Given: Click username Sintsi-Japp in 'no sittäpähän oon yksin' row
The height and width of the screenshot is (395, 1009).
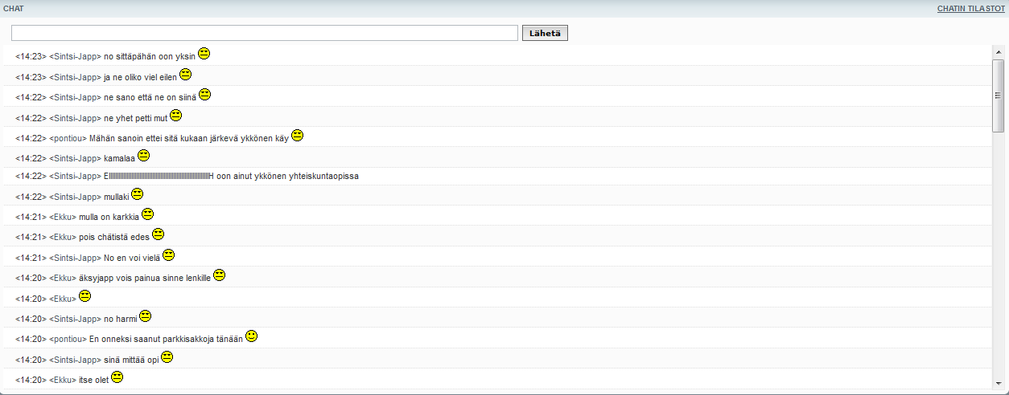Looking at the screenshot, I should pos(76,57).
